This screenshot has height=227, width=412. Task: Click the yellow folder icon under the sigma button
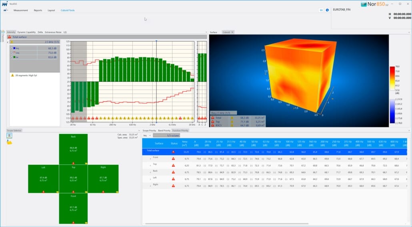[x=9, y=142]
